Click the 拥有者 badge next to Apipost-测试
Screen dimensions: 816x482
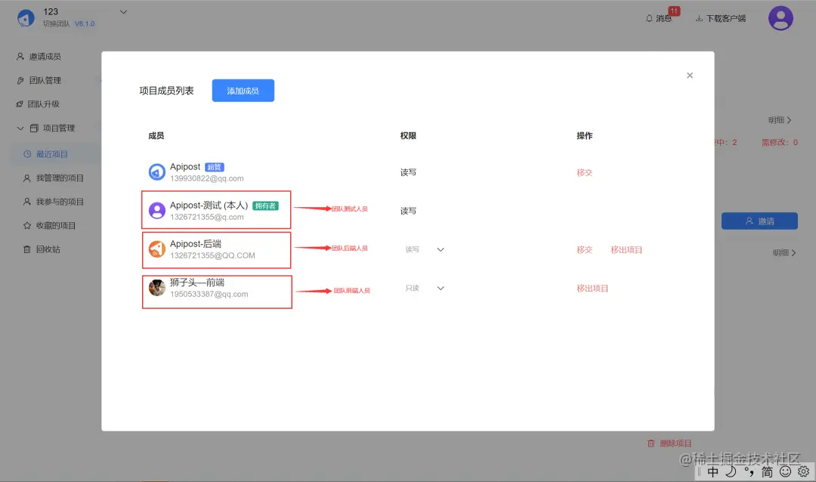click(265, 205)
